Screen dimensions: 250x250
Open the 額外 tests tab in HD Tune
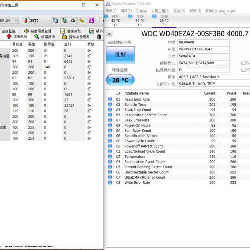(x=96, y=31)
